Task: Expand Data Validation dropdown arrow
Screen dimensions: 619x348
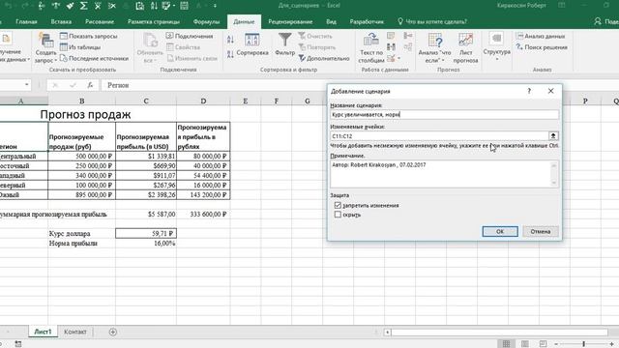Action: [398, 58]
